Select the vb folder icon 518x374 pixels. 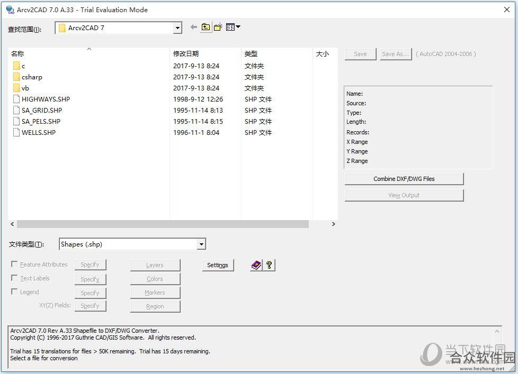16,88
